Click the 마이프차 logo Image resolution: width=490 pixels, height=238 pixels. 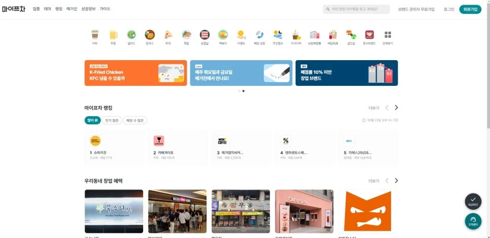point(13,9)
